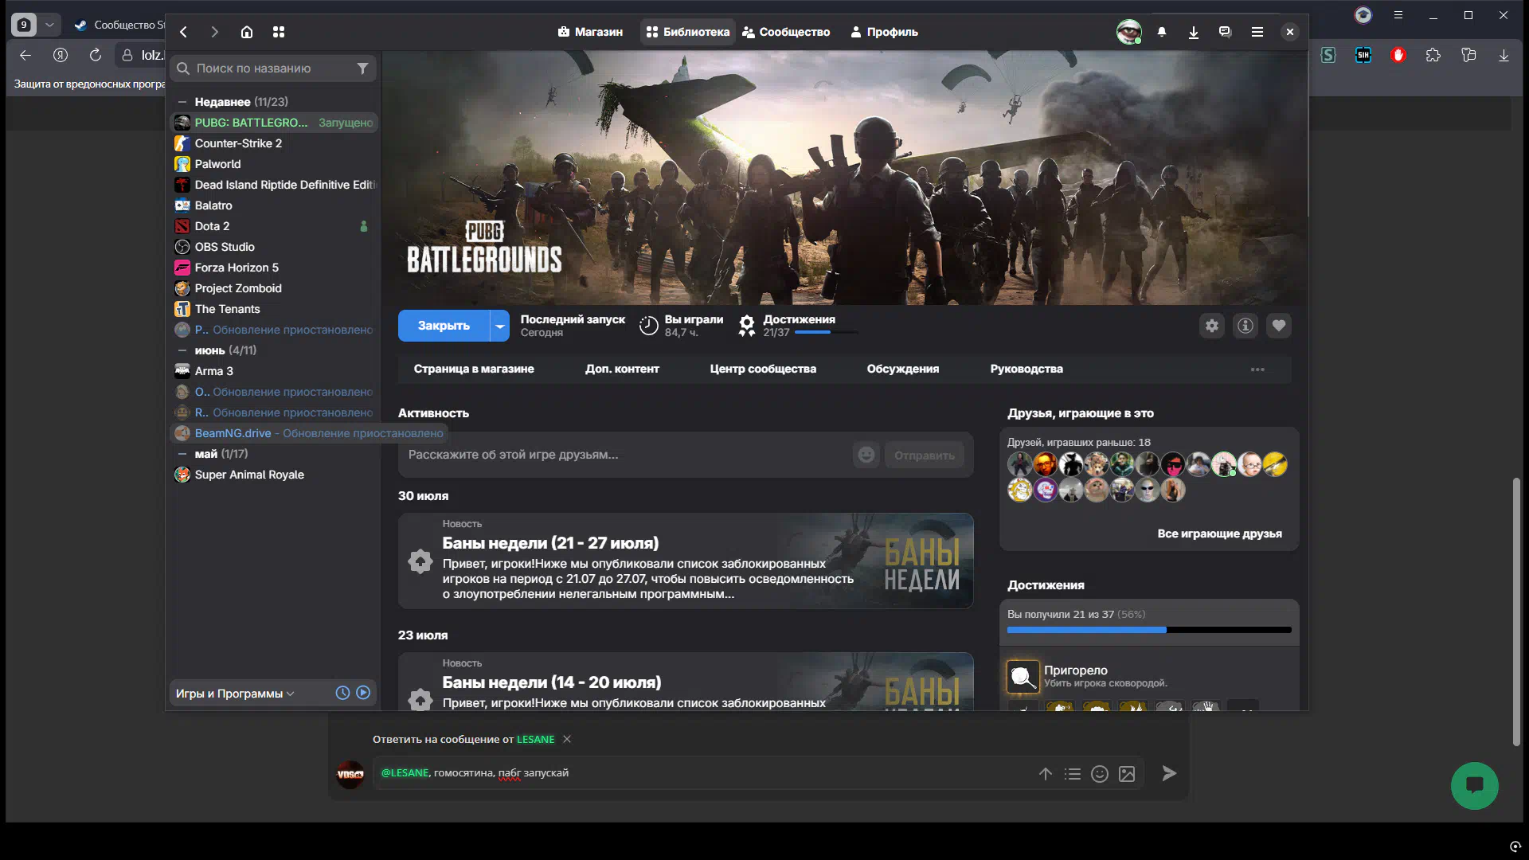Collapse the Недавнее category
This screenshot has width=1529, height=860.
click(182, 102)
